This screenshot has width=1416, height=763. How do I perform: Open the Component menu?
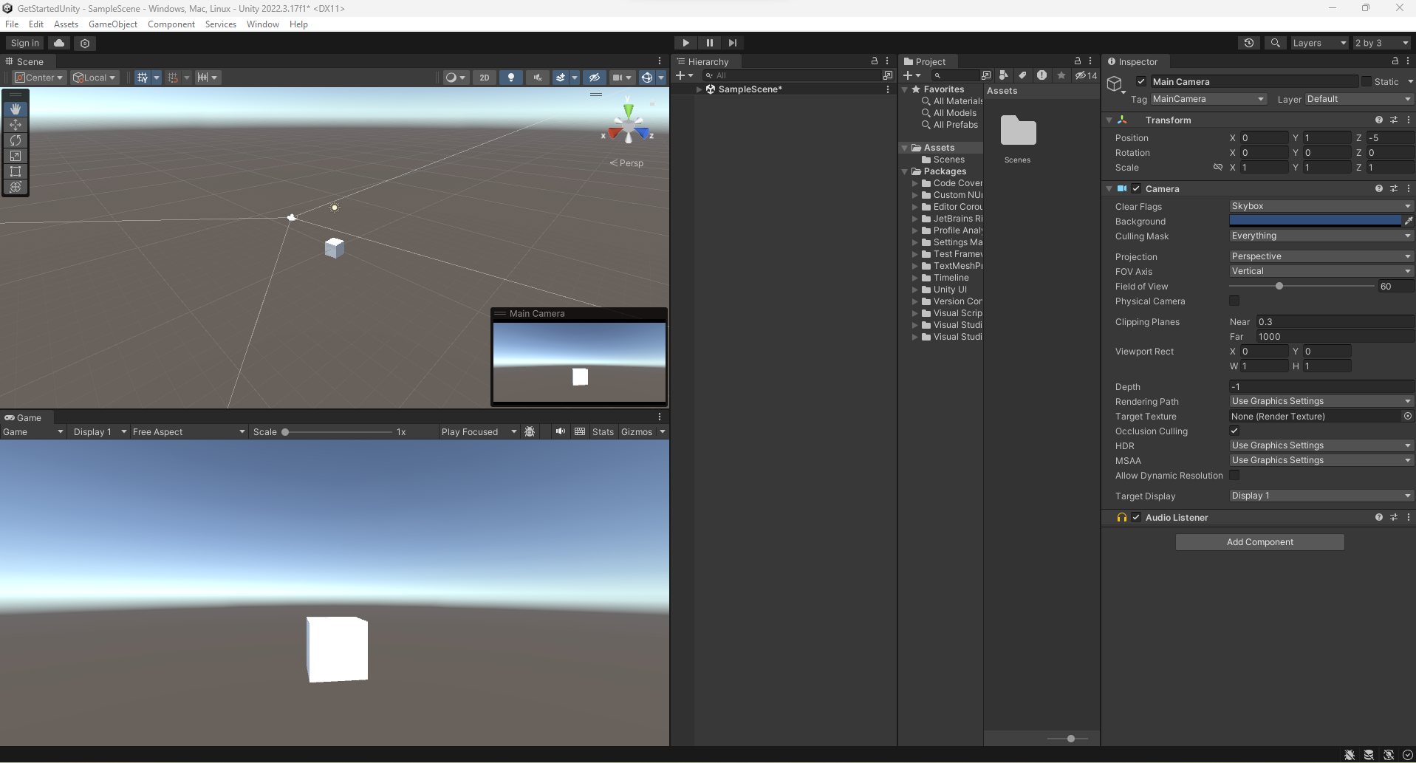pyautogui.click(x=171, y=24)
